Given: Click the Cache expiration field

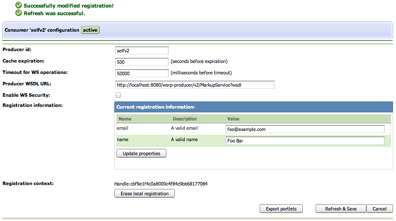Looking at the screenshot, I should tap(141, 62).
